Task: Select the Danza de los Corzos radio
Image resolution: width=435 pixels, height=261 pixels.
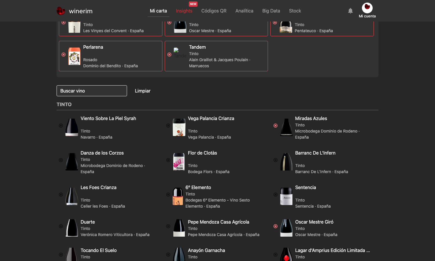Action: [x=61, y=160]
